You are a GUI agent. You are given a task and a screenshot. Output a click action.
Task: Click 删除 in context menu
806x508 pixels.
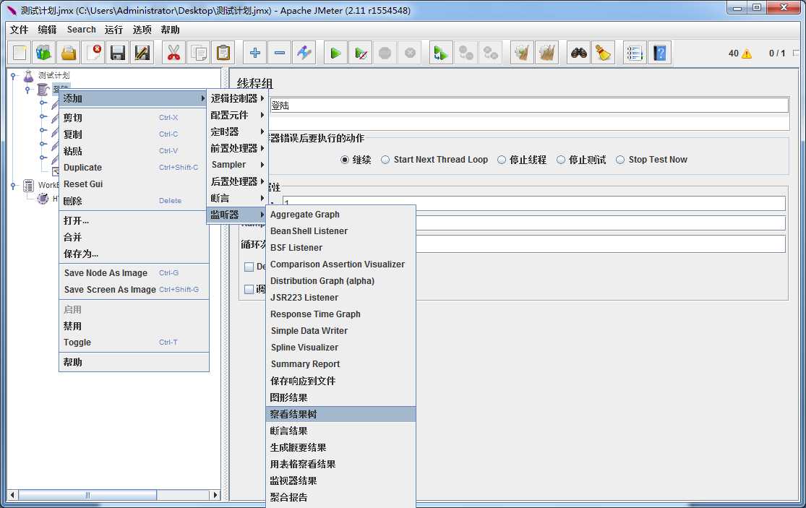click(x=134, y=201)
